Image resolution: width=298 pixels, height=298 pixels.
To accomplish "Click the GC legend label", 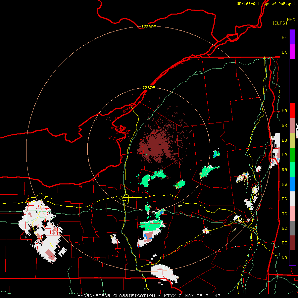I will 284,228.
